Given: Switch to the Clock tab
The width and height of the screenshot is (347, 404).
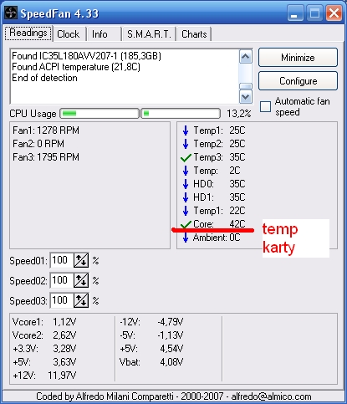Looking at the screenshot, I should click(x=69, y=34).
